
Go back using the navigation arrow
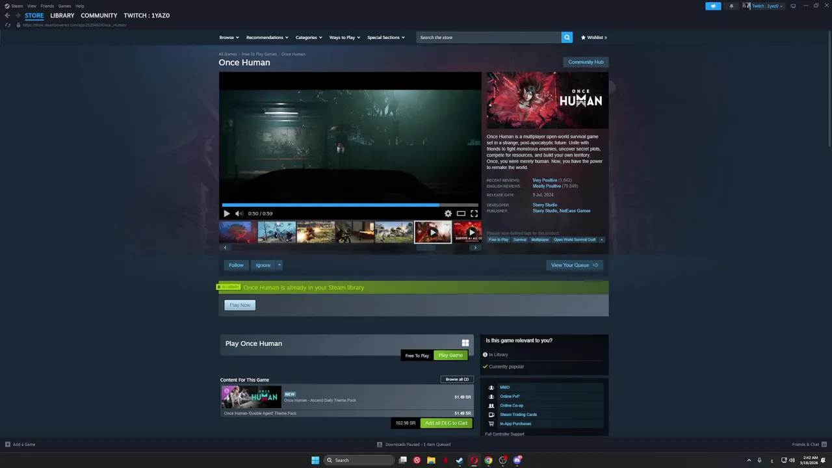coord(8,16)
